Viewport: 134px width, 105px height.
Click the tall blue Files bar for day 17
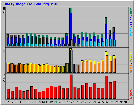(x=71, y=26)
